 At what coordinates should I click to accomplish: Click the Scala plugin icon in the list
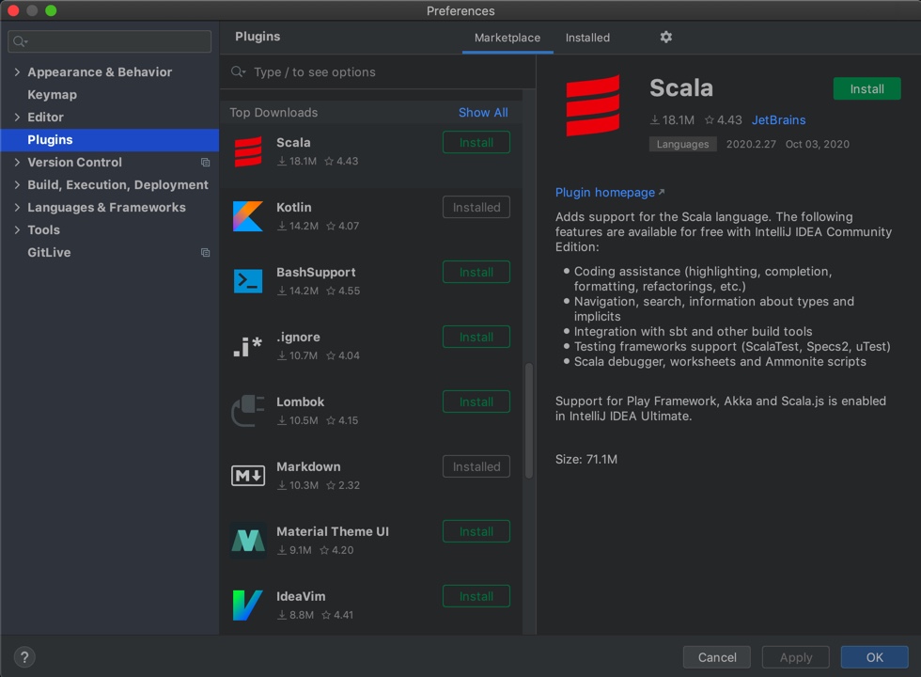[248, 151]
